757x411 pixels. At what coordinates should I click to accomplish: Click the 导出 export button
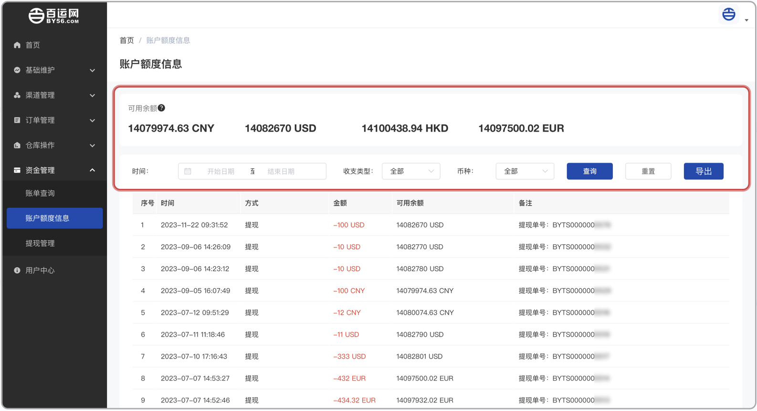[703, 171]
